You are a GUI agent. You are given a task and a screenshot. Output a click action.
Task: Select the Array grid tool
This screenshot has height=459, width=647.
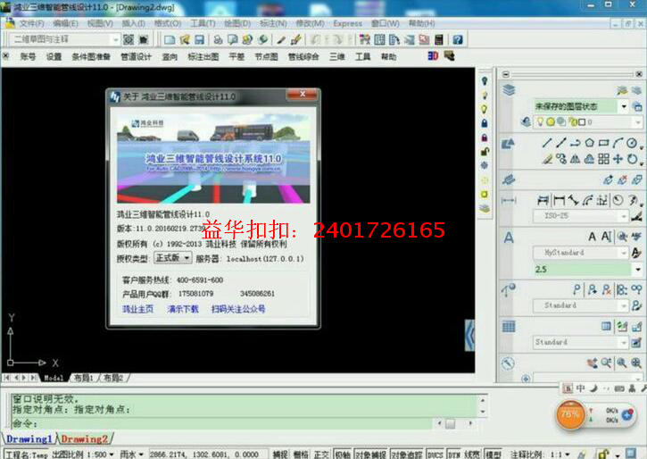pyautogui.click(x=603, y=159)
